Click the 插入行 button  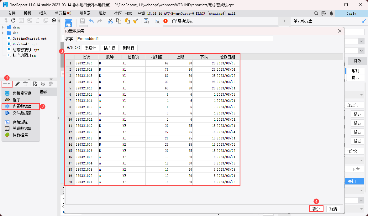(x=109, y=48)
